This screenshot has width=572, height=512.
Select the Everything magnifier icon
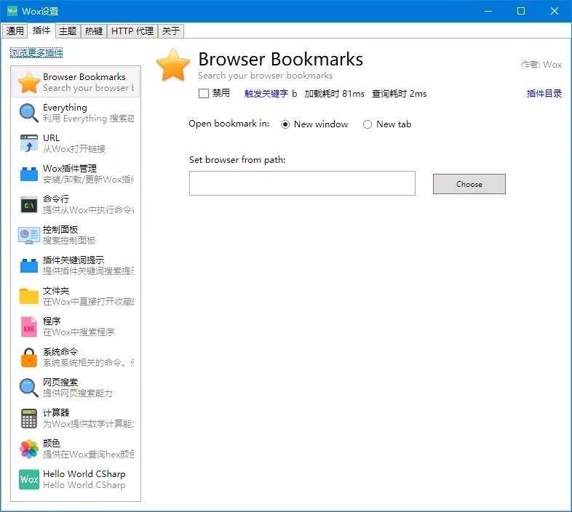pyautogui.click(x=29, y=113)
